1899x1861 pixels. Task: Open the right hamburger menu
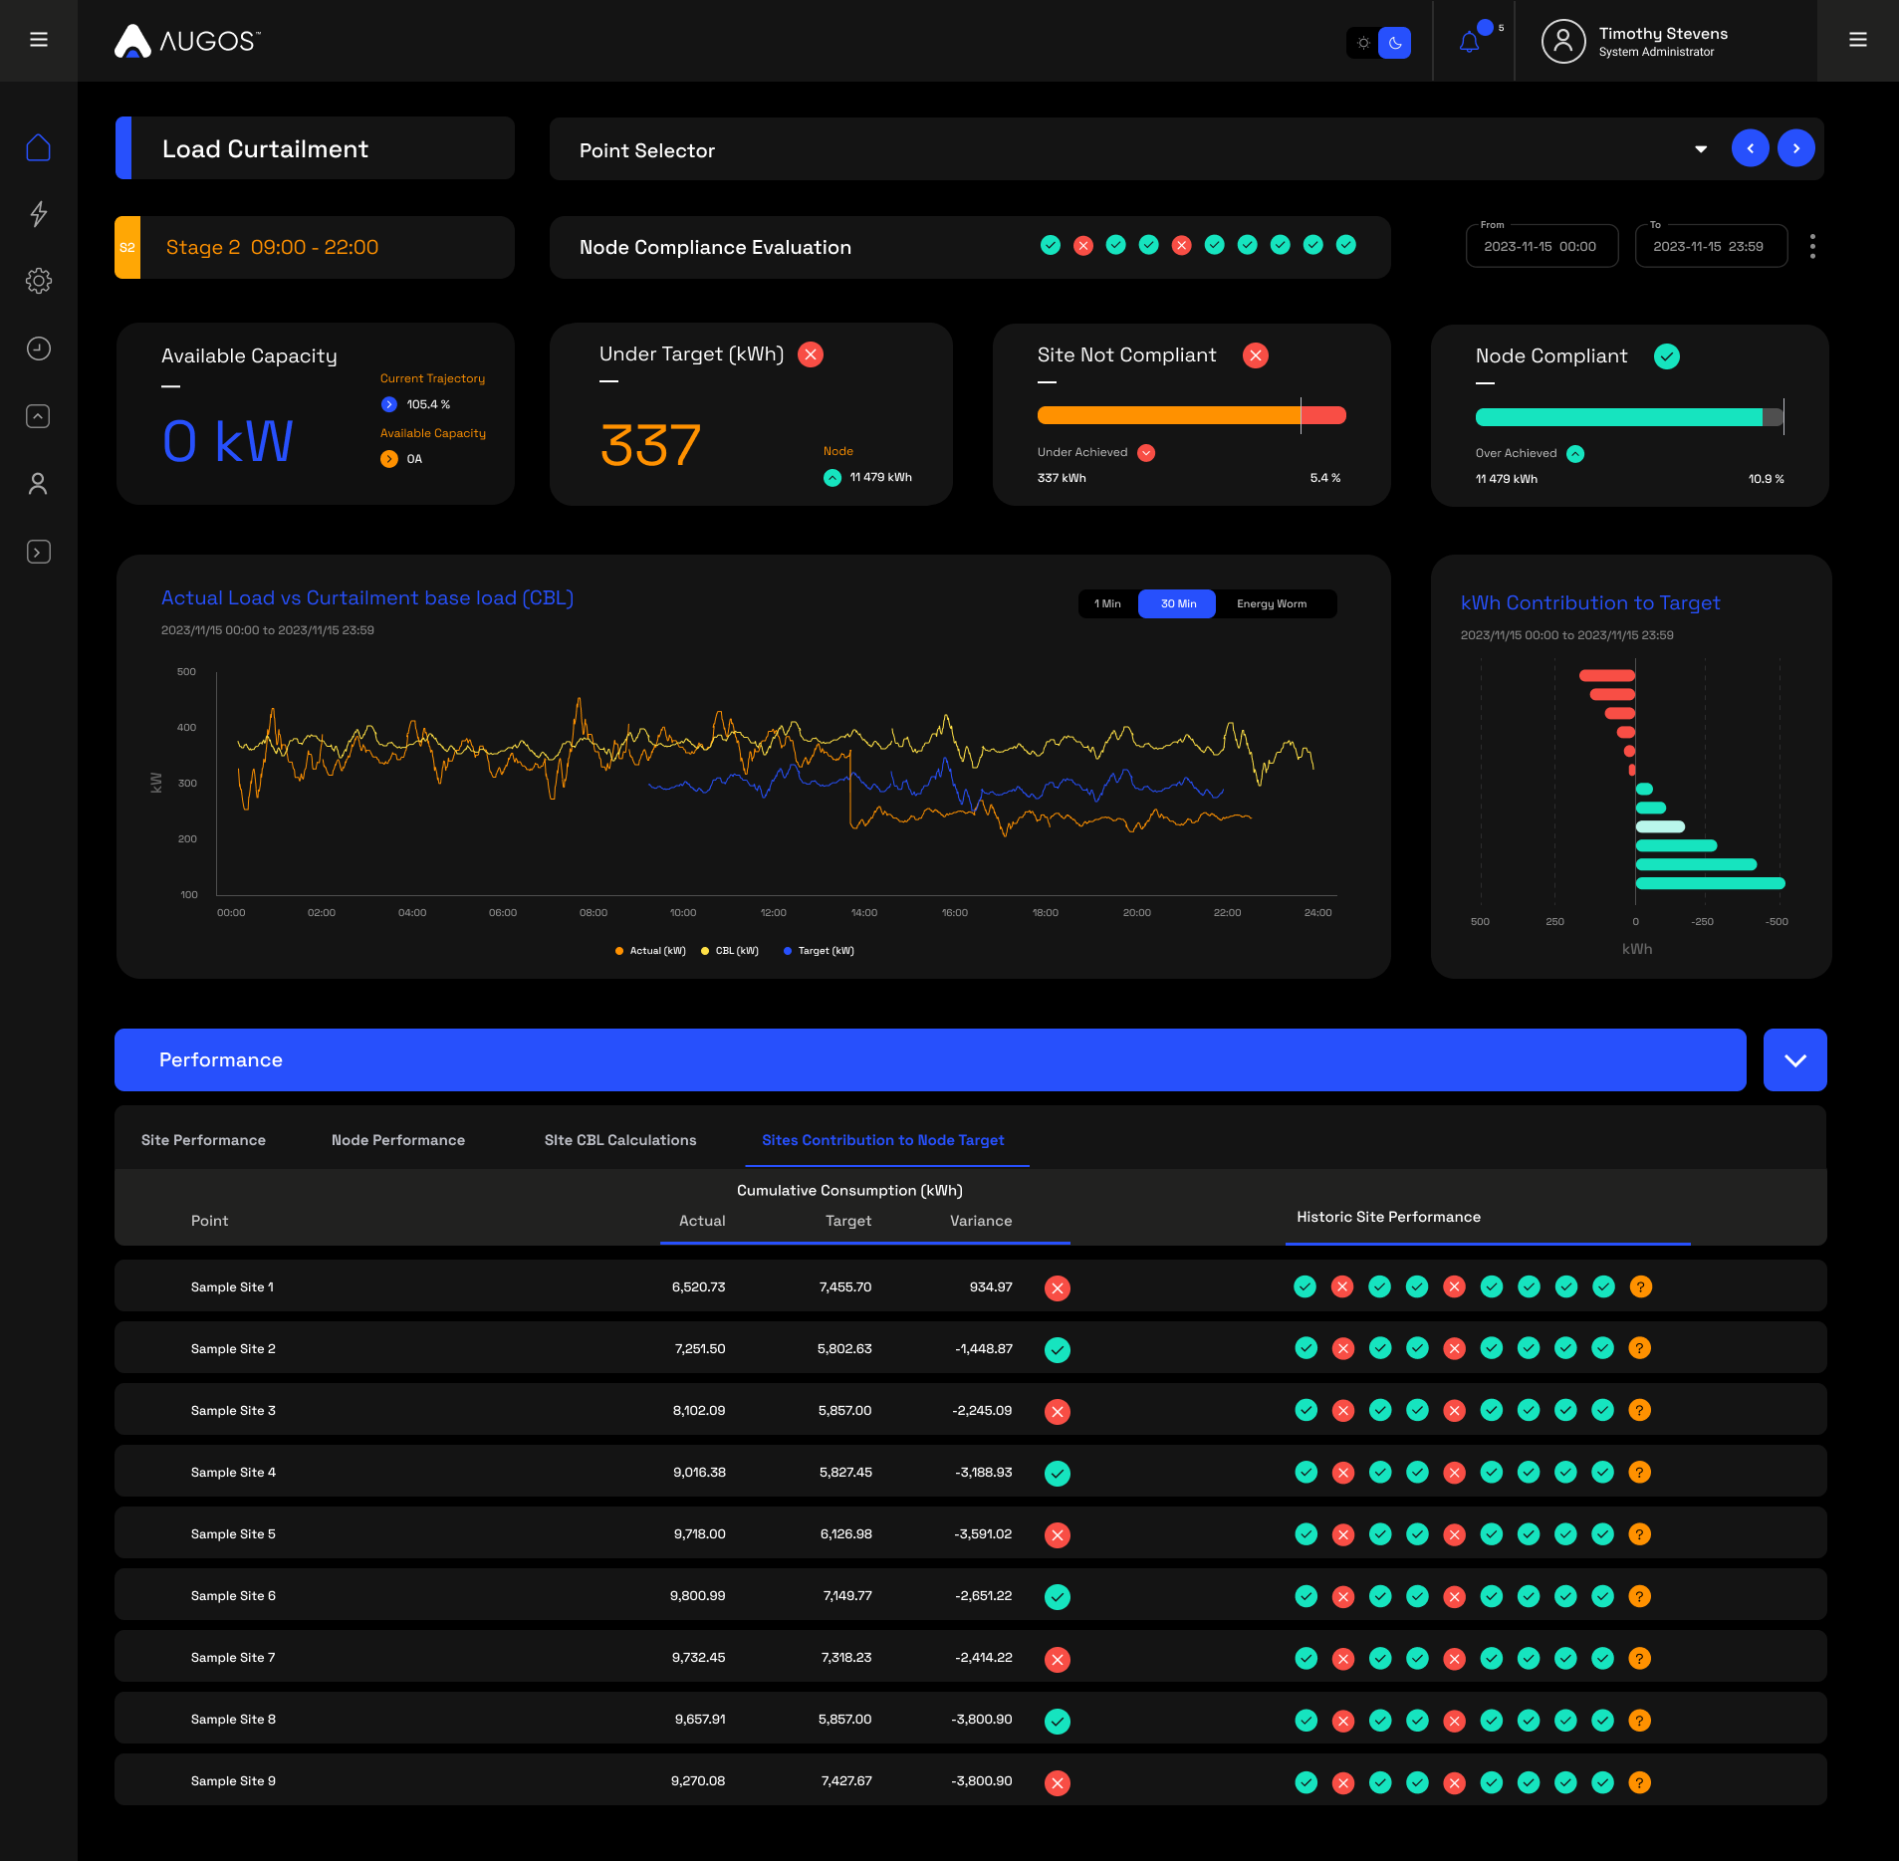click(1857, 40)
